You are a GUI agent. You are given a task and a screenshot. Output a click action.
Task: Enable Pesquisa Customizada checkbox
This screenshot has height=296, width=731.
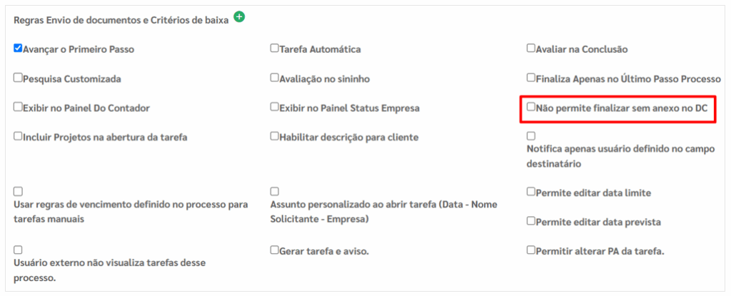coord(19,78)
